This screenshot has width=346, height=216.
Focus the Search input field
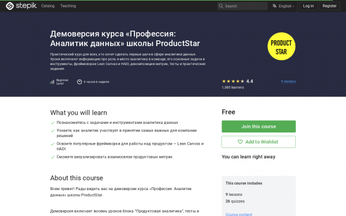(x=242, y=6)
